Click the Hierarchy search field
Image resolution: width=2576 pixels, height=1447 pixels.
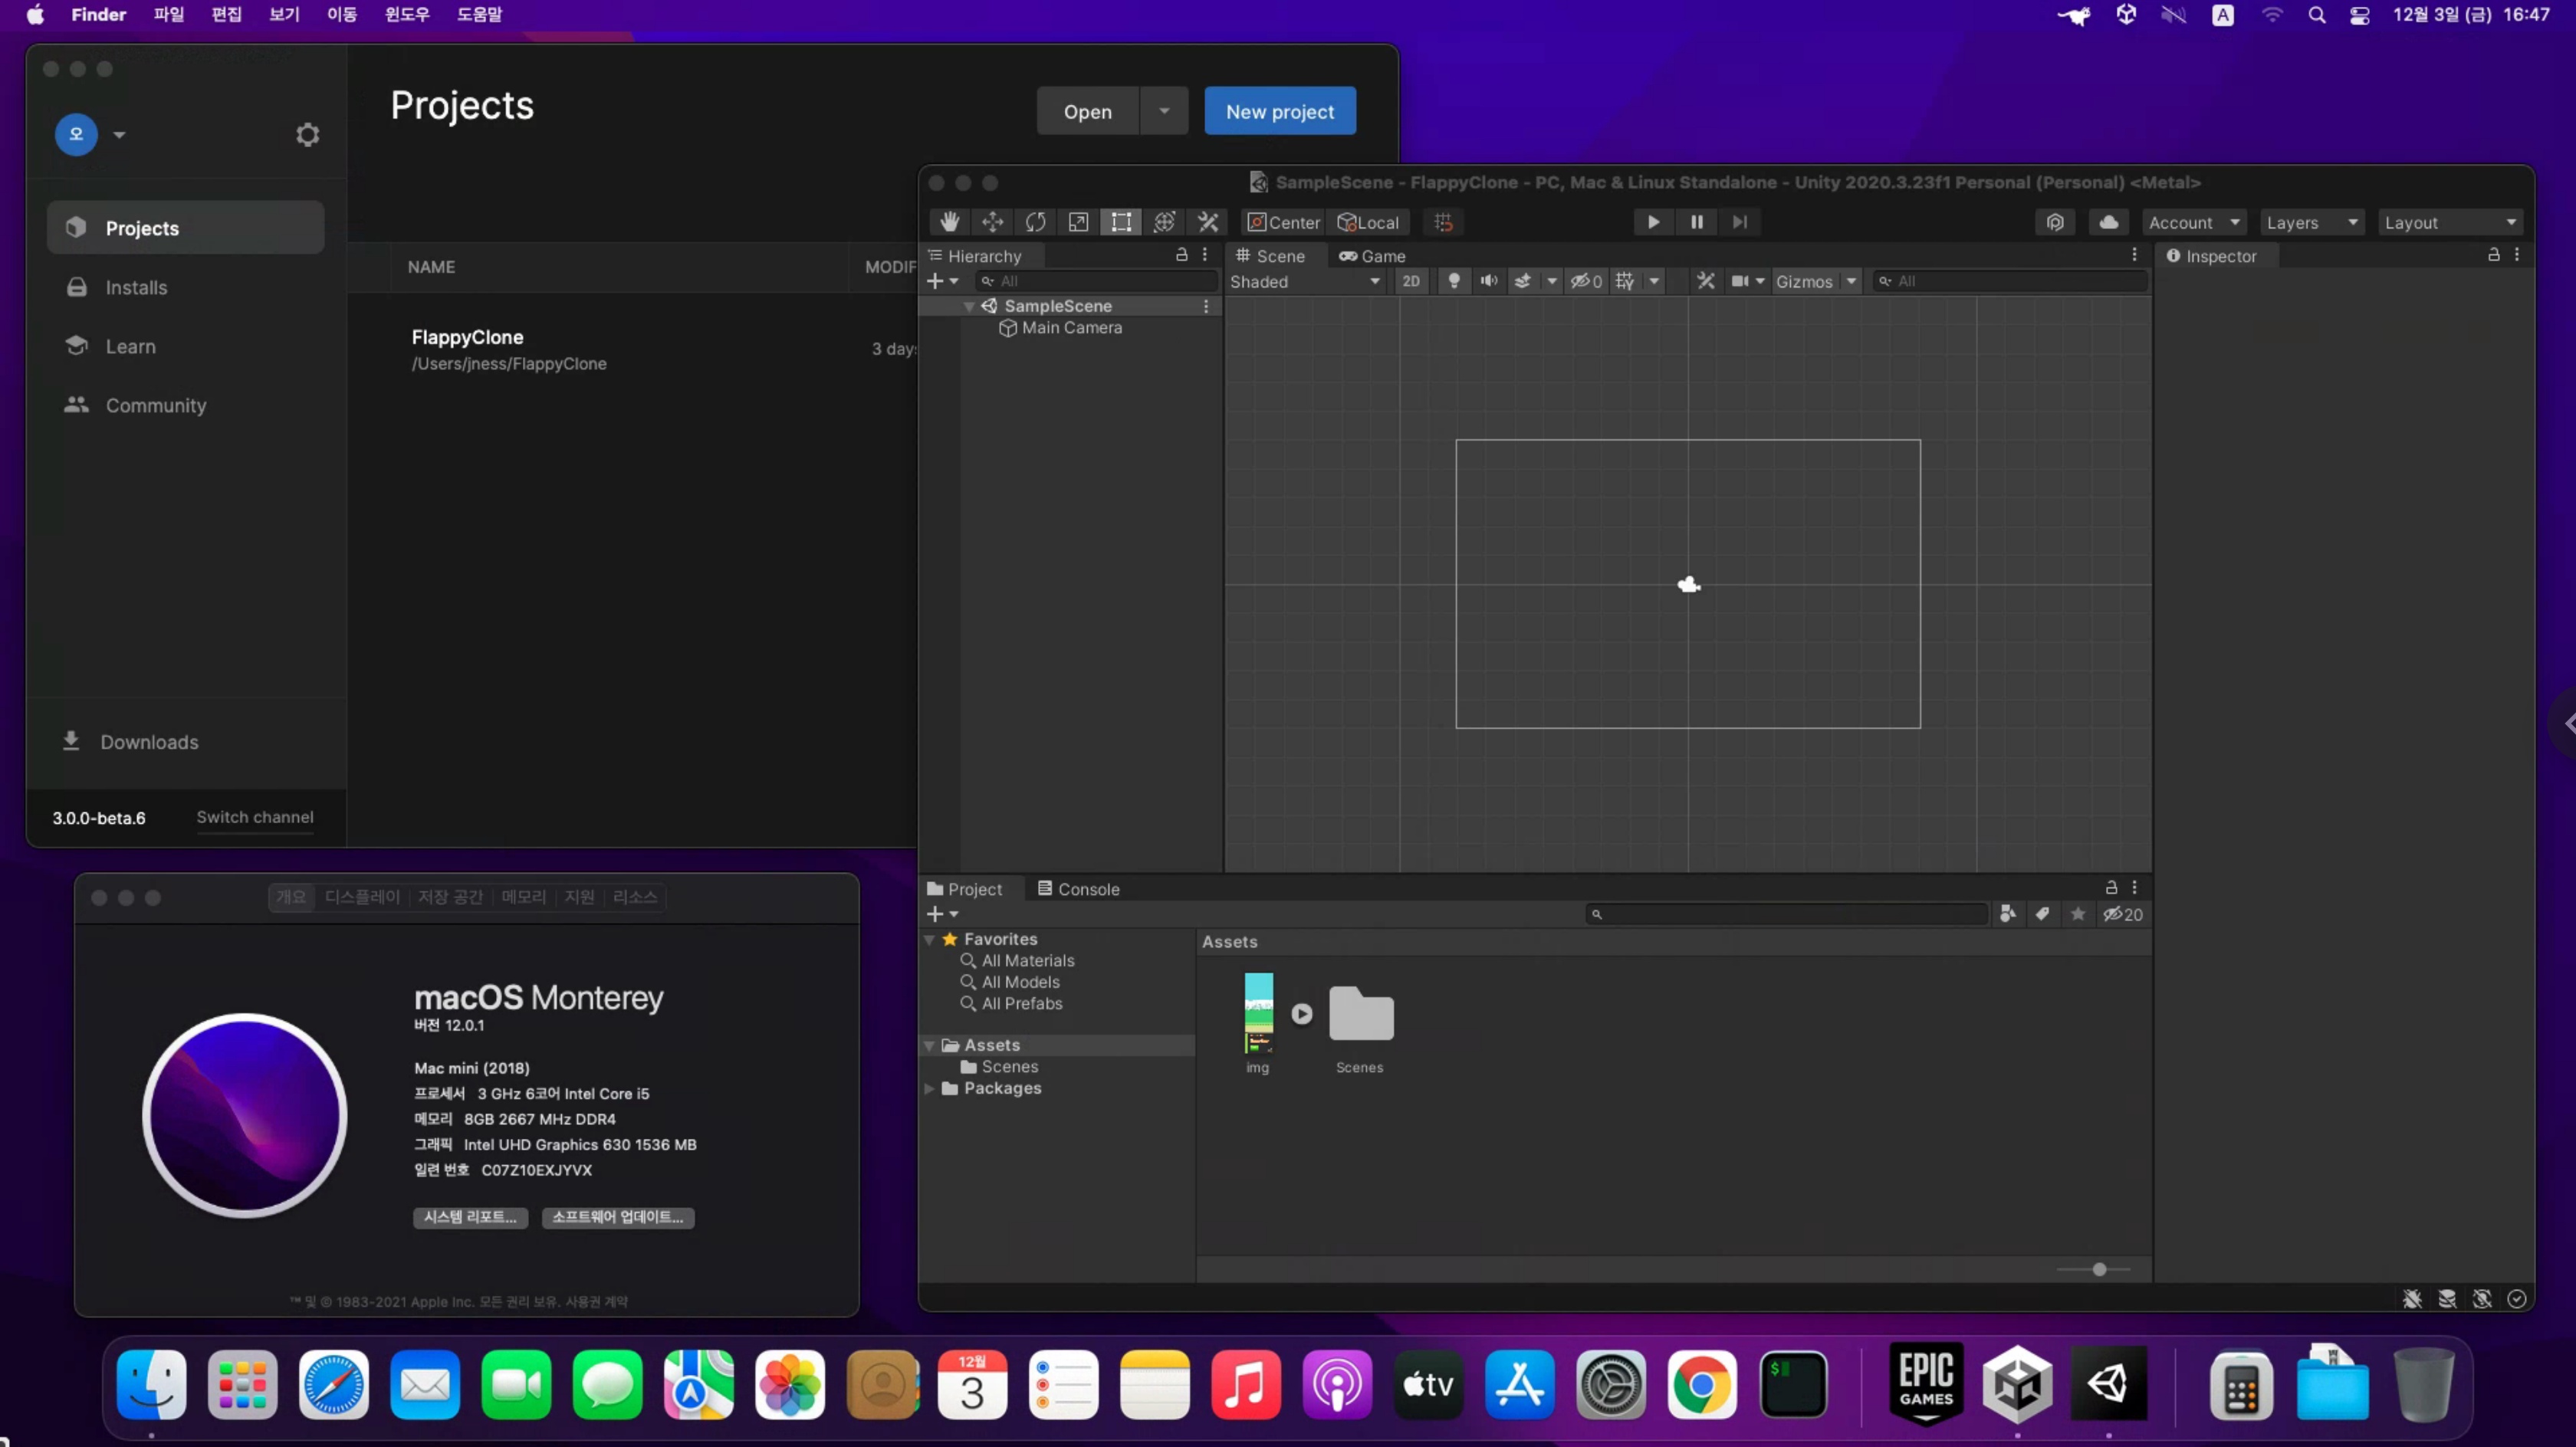coord(1097,281)
